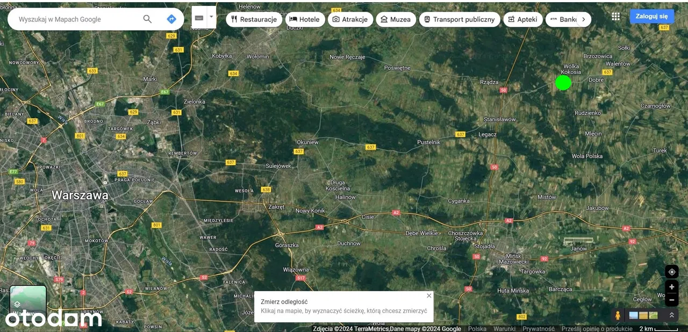Click the green location marker near Wólka Kokosia
Viewport: 688px width, 332px height.
pos(563,83)
